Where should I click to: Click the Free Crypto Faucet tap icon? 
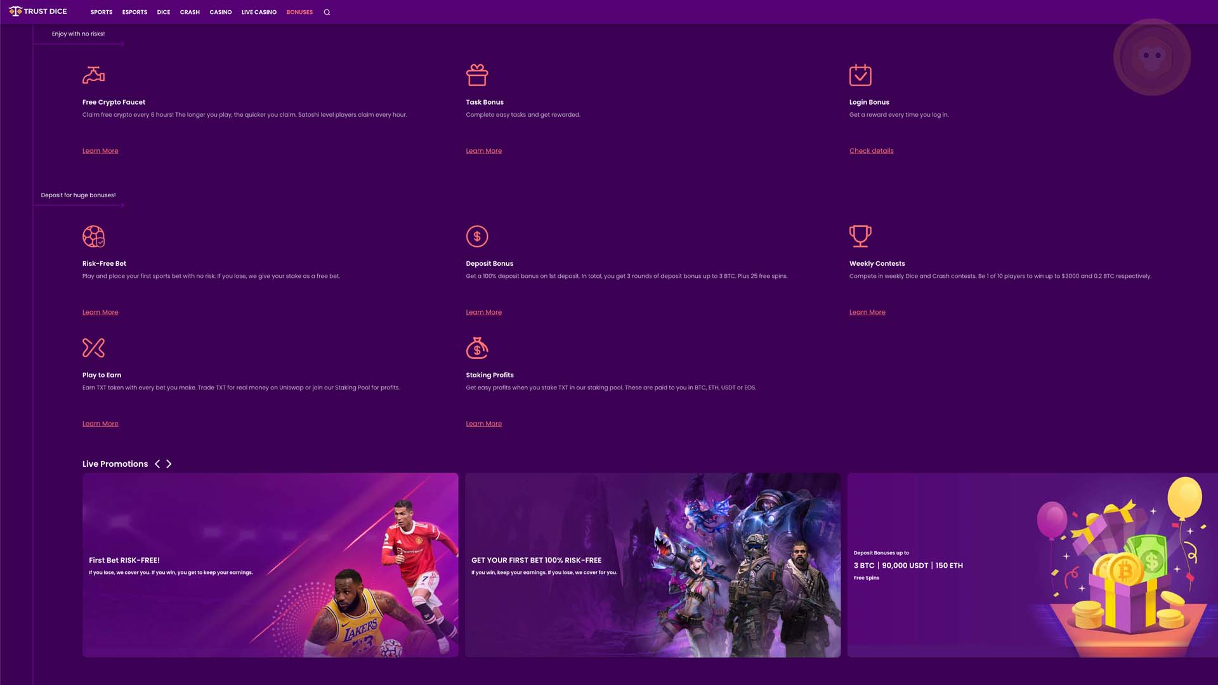[93, 75]
